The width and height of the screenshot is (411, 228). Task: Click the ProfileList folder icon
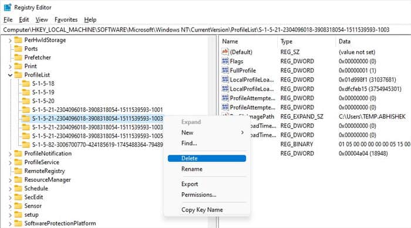[18, 75]
